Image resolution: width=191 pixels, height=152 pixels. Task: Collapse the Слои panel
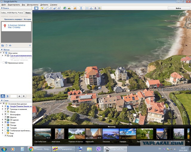pyautogui.click(x=2, y=100)
